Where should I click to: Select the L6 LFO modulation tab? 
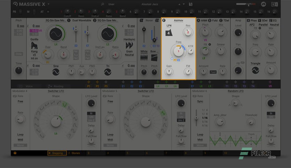[x=175, y=86]
